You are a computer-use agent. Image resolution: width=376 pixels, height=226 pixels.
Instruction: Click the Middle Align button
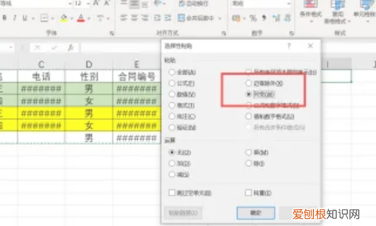134,3
